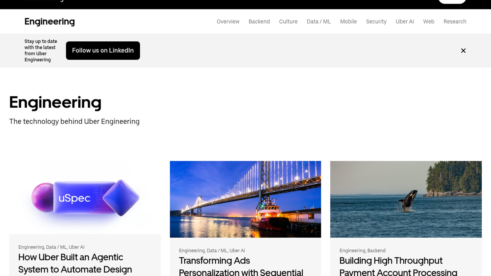Click the white pill button in top black bar
This screenshot has height=276, width=491.
(452, 1)
